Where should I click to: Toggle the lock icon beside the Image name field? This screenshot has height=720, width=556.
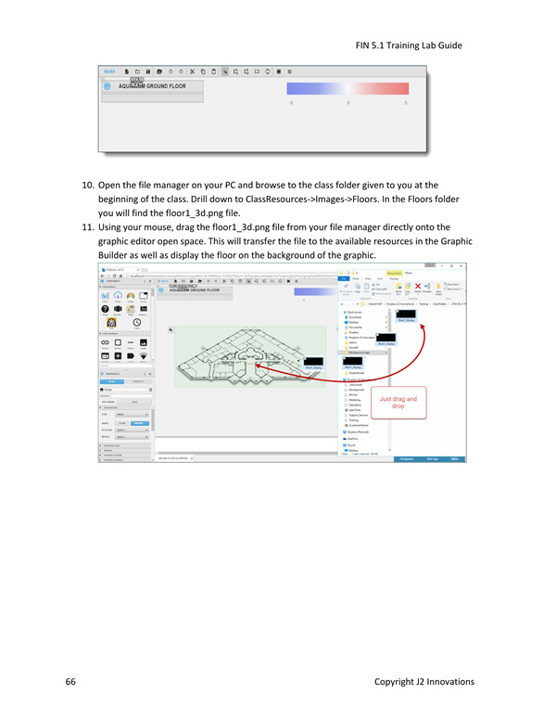(x=150, y=390)
